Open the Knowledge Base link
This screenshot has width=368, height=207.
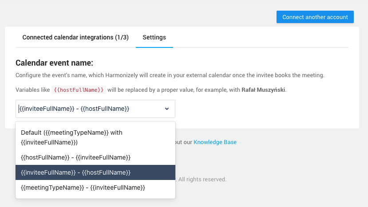coord(215,142)
